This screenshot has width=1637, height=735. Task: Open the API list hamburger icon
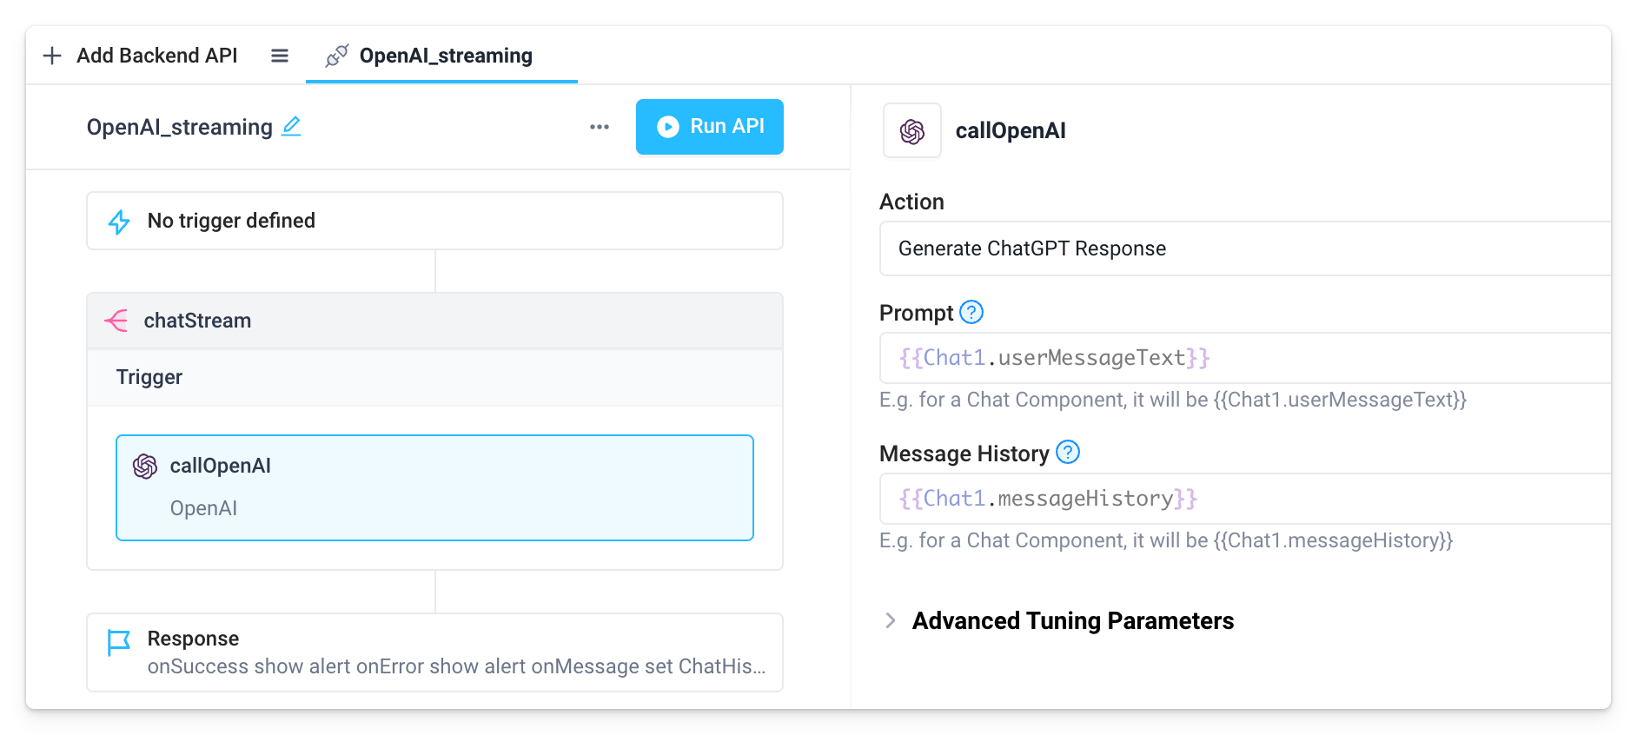coord(279,56)
